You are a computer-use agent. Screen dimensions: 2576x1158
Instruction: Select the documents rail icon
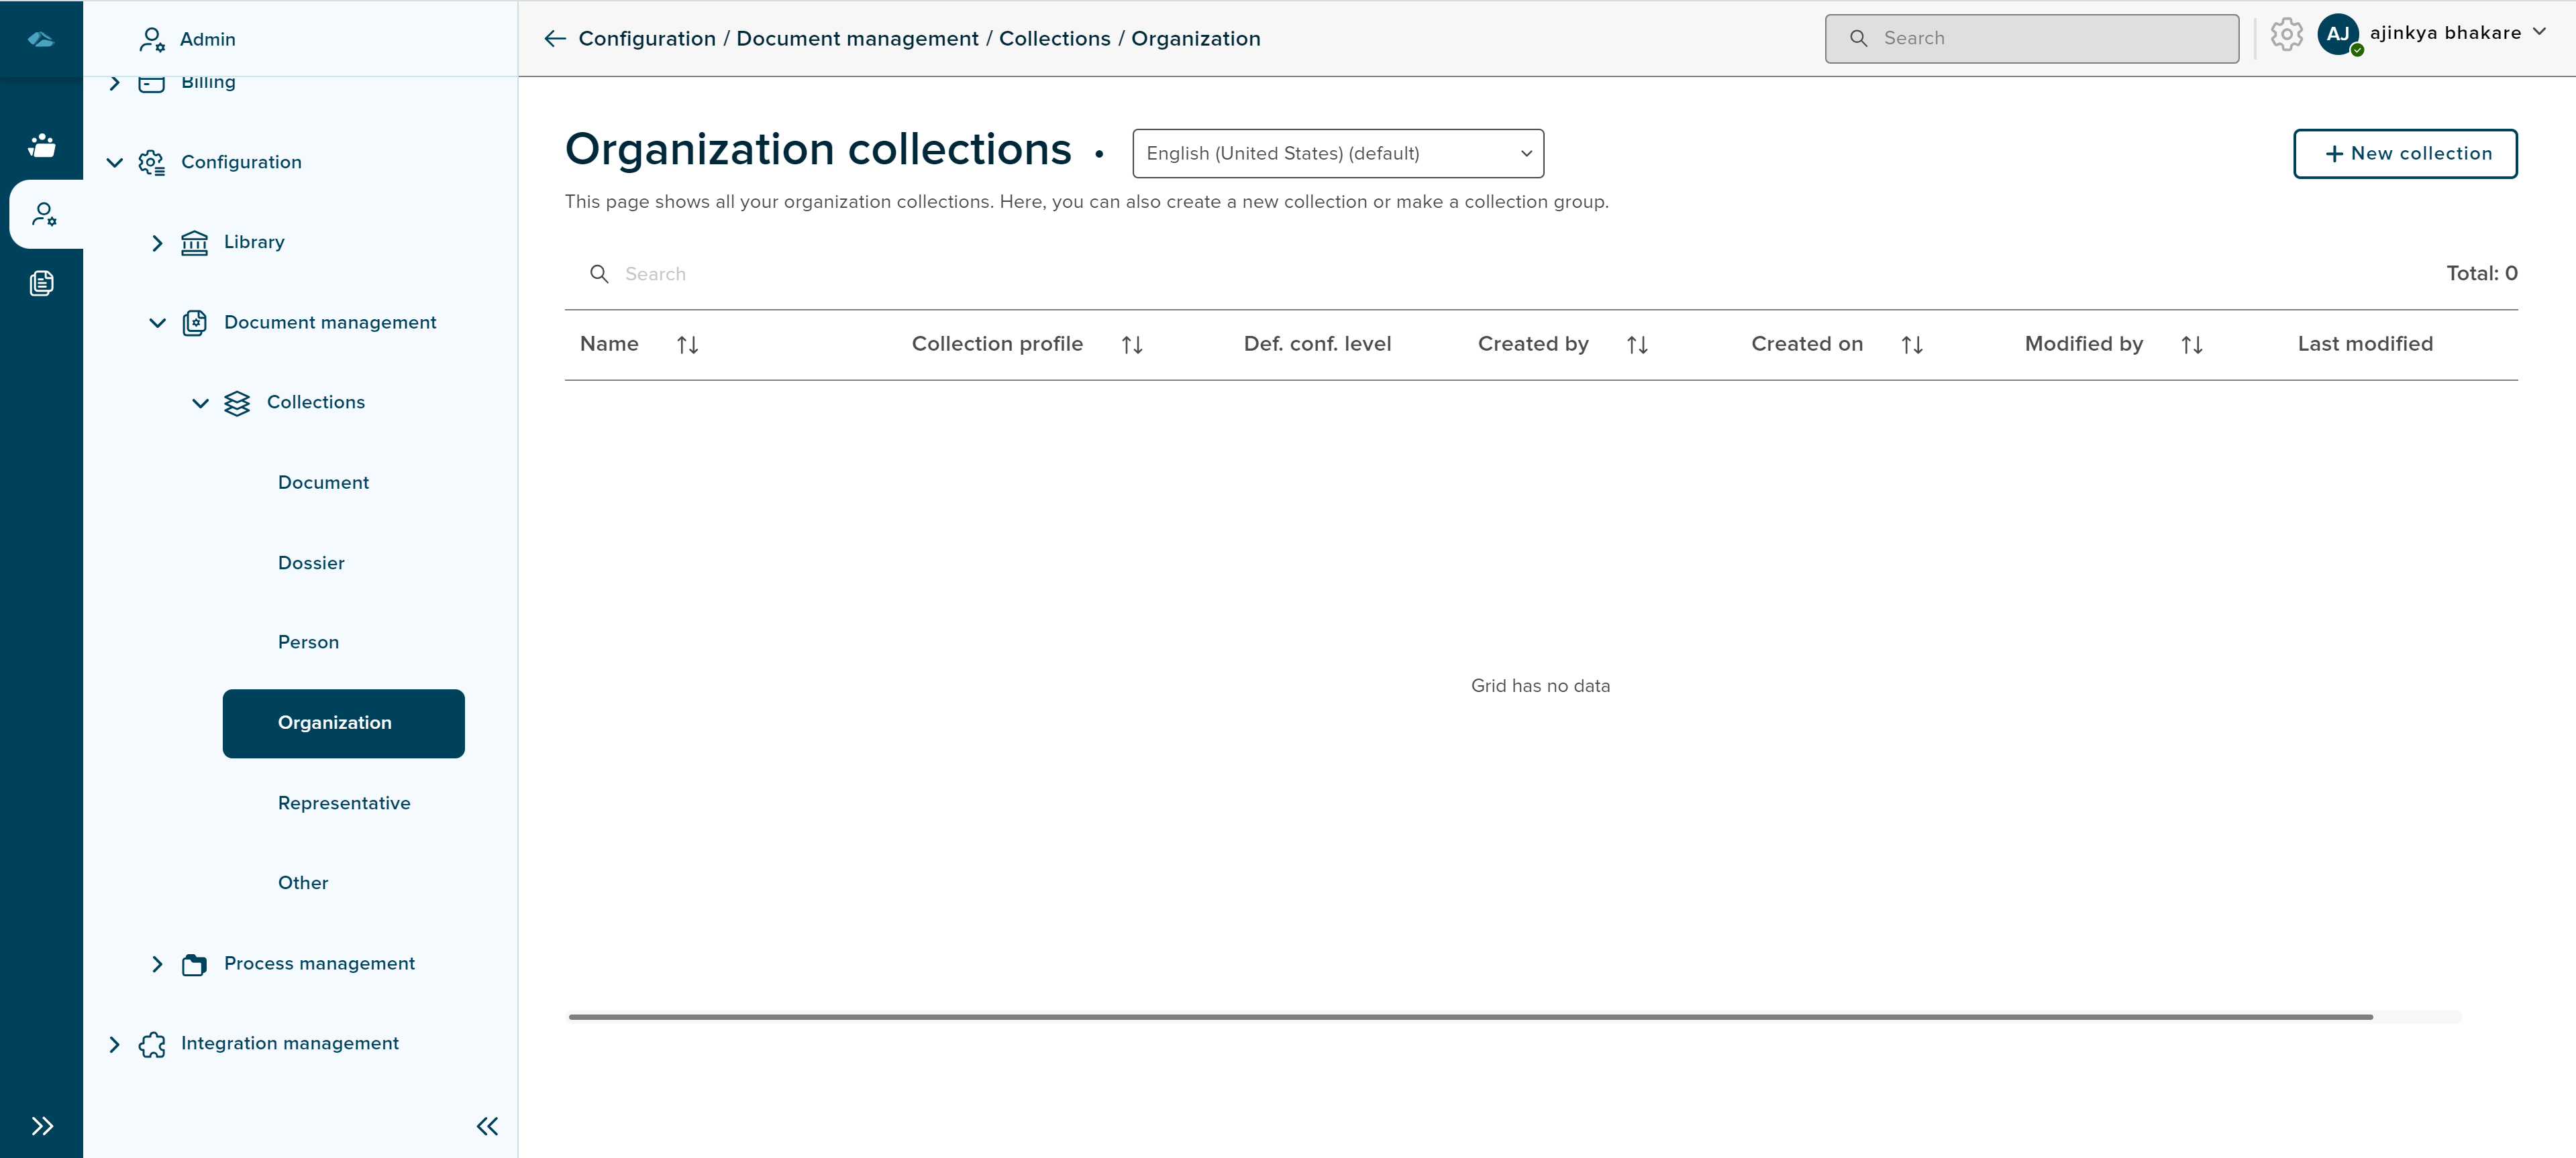coord(42,284)
